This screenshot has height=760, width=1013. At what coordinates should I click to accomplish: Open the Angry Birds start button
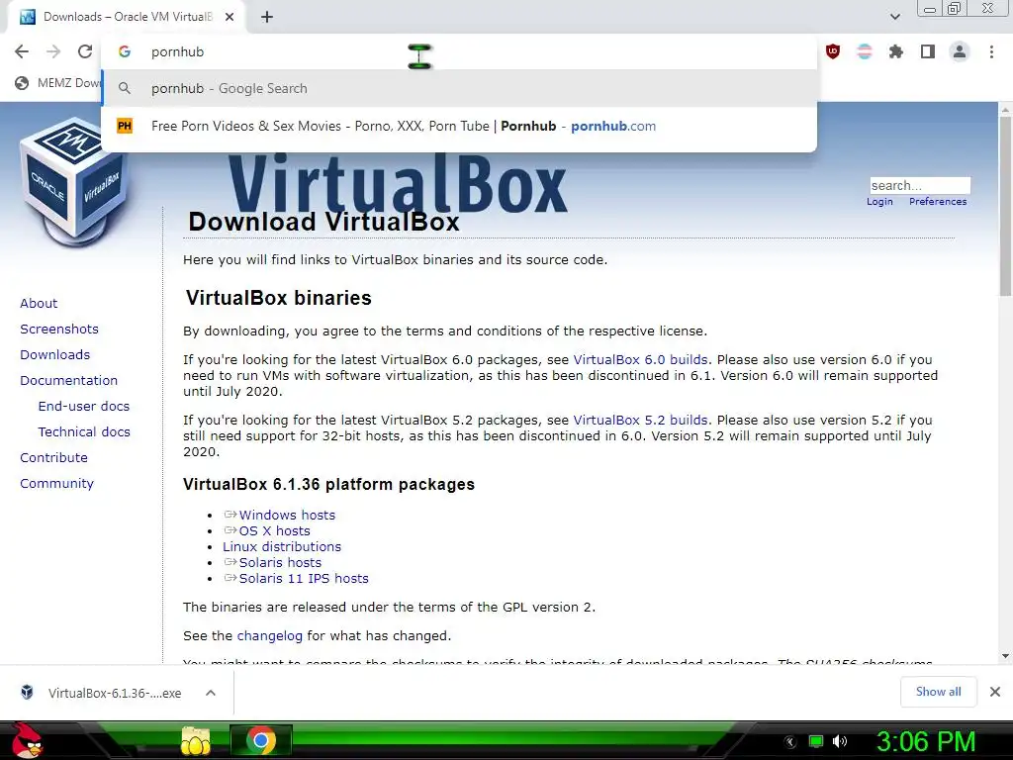(27, 740)
